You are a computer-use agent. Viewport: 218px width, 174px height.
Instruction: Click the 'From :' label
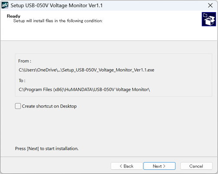point(25,61)
